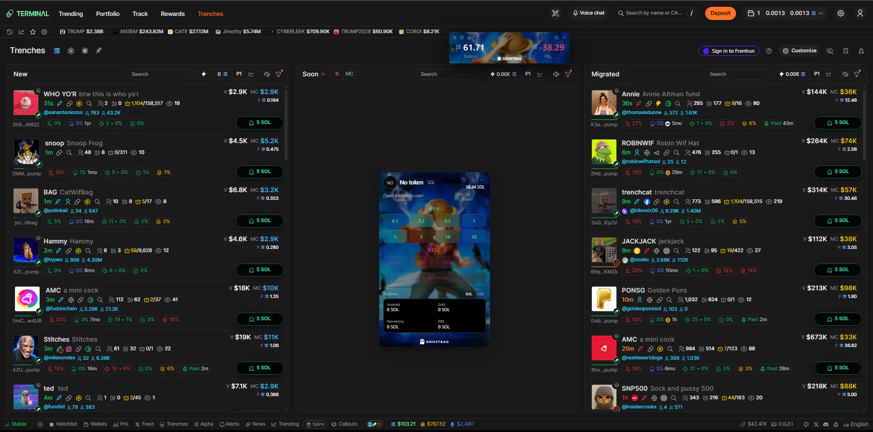Open English language selector
This screenshot has width=873, height=432.
856,424
